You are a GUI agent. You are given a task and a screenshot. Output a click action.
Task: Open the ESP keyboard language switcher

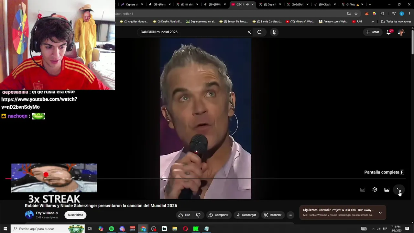point(385,229)
